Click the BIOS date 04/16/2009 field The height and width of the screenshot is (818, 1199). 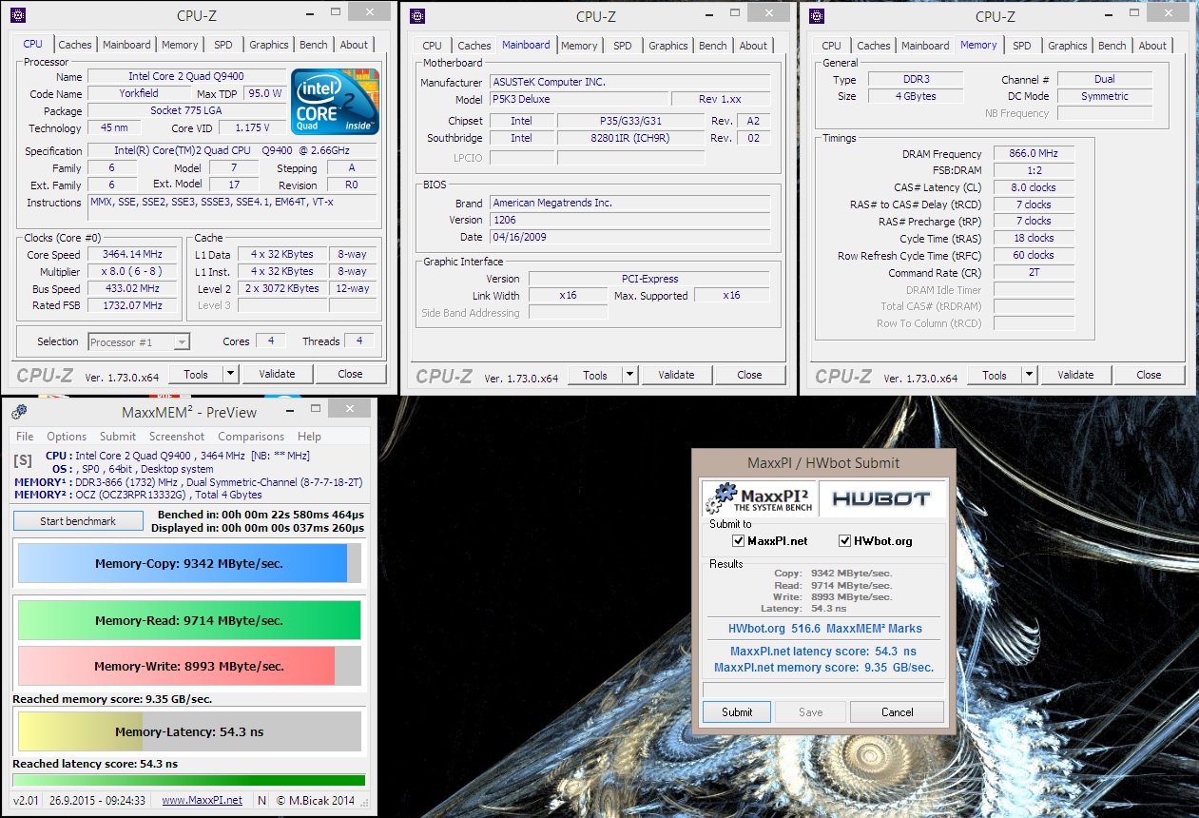629,237
